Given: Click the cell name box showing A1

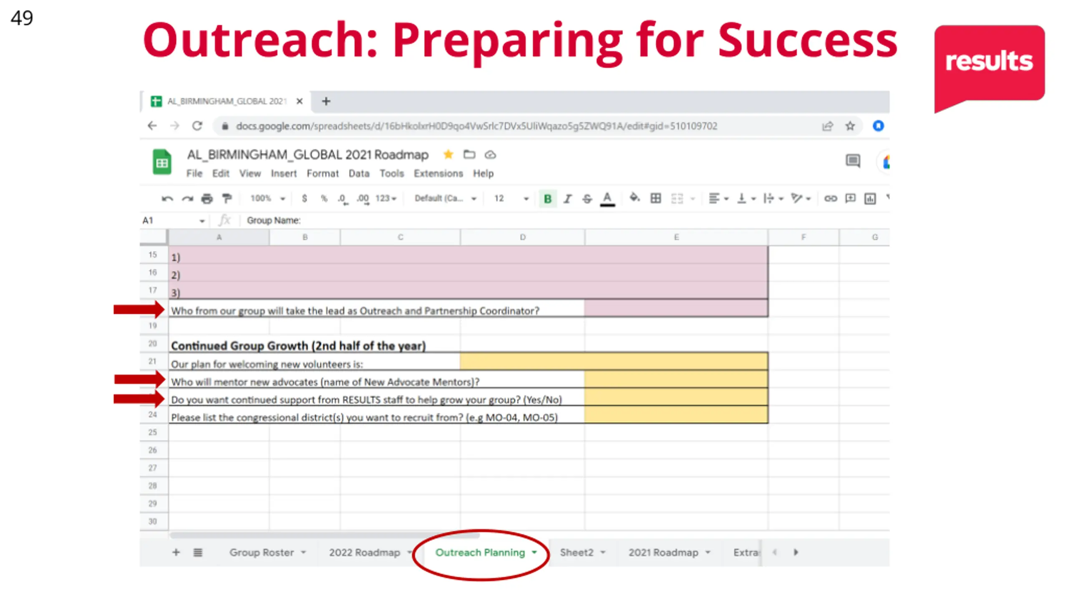Looking at the screenshot, I should pos(174,220).
